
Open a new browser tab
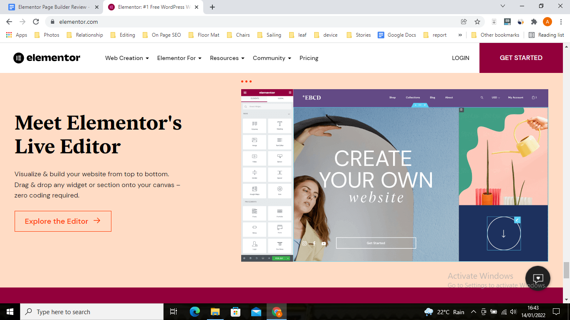(212, 7)
